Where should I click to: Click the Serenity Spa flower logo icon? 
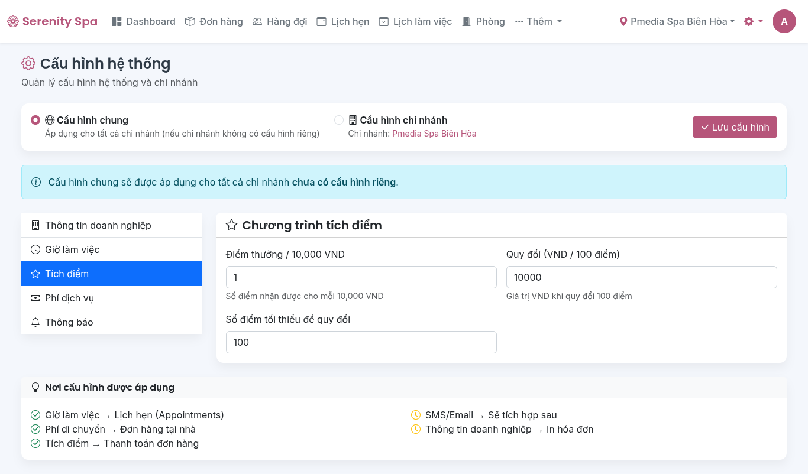coord(13,22)
